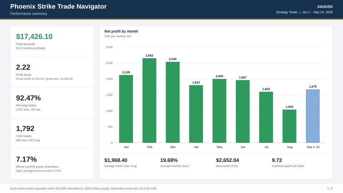Click the 'Feb' x-axis label

click(149, 147)
